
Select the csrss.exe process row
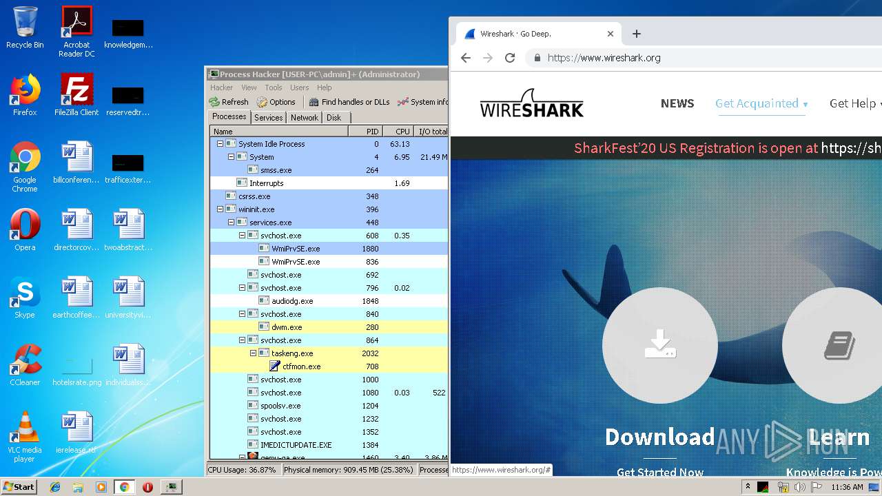click(x=329, y=196)
